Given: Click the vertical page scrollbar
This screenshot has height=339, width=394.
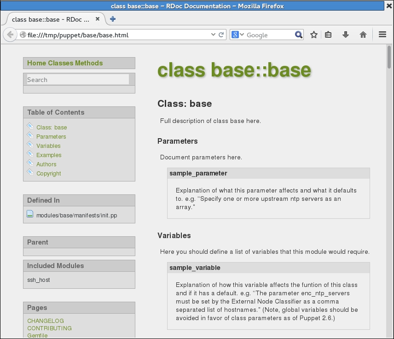Looking at the screenshot, I should (x=389, y=184).
